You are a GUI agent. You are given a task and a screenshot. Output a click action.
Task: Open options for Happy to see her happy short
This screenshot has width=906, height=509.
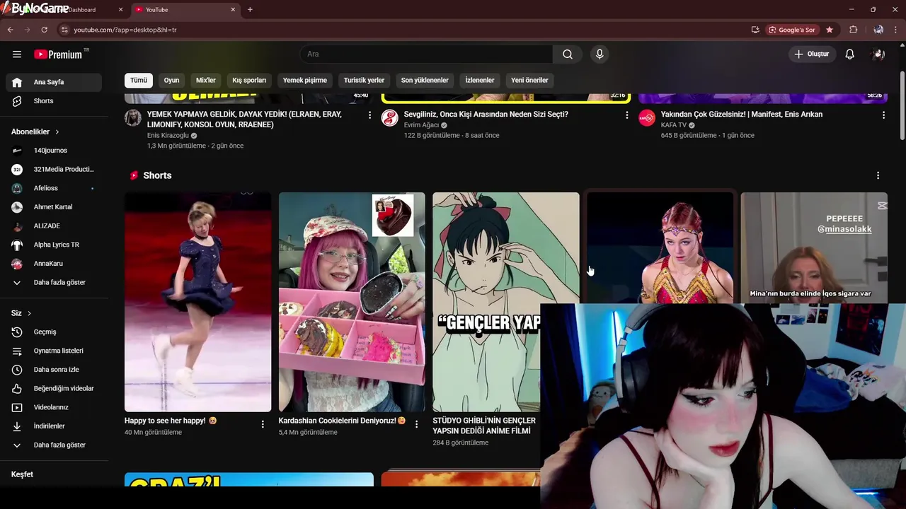[263, 424]
